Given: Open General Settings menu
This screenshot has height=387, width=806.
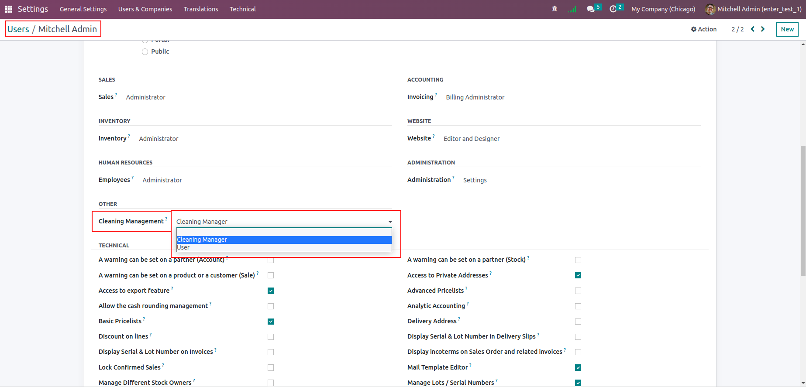Looking at the screenshot, I should click(x=83, y=9).
